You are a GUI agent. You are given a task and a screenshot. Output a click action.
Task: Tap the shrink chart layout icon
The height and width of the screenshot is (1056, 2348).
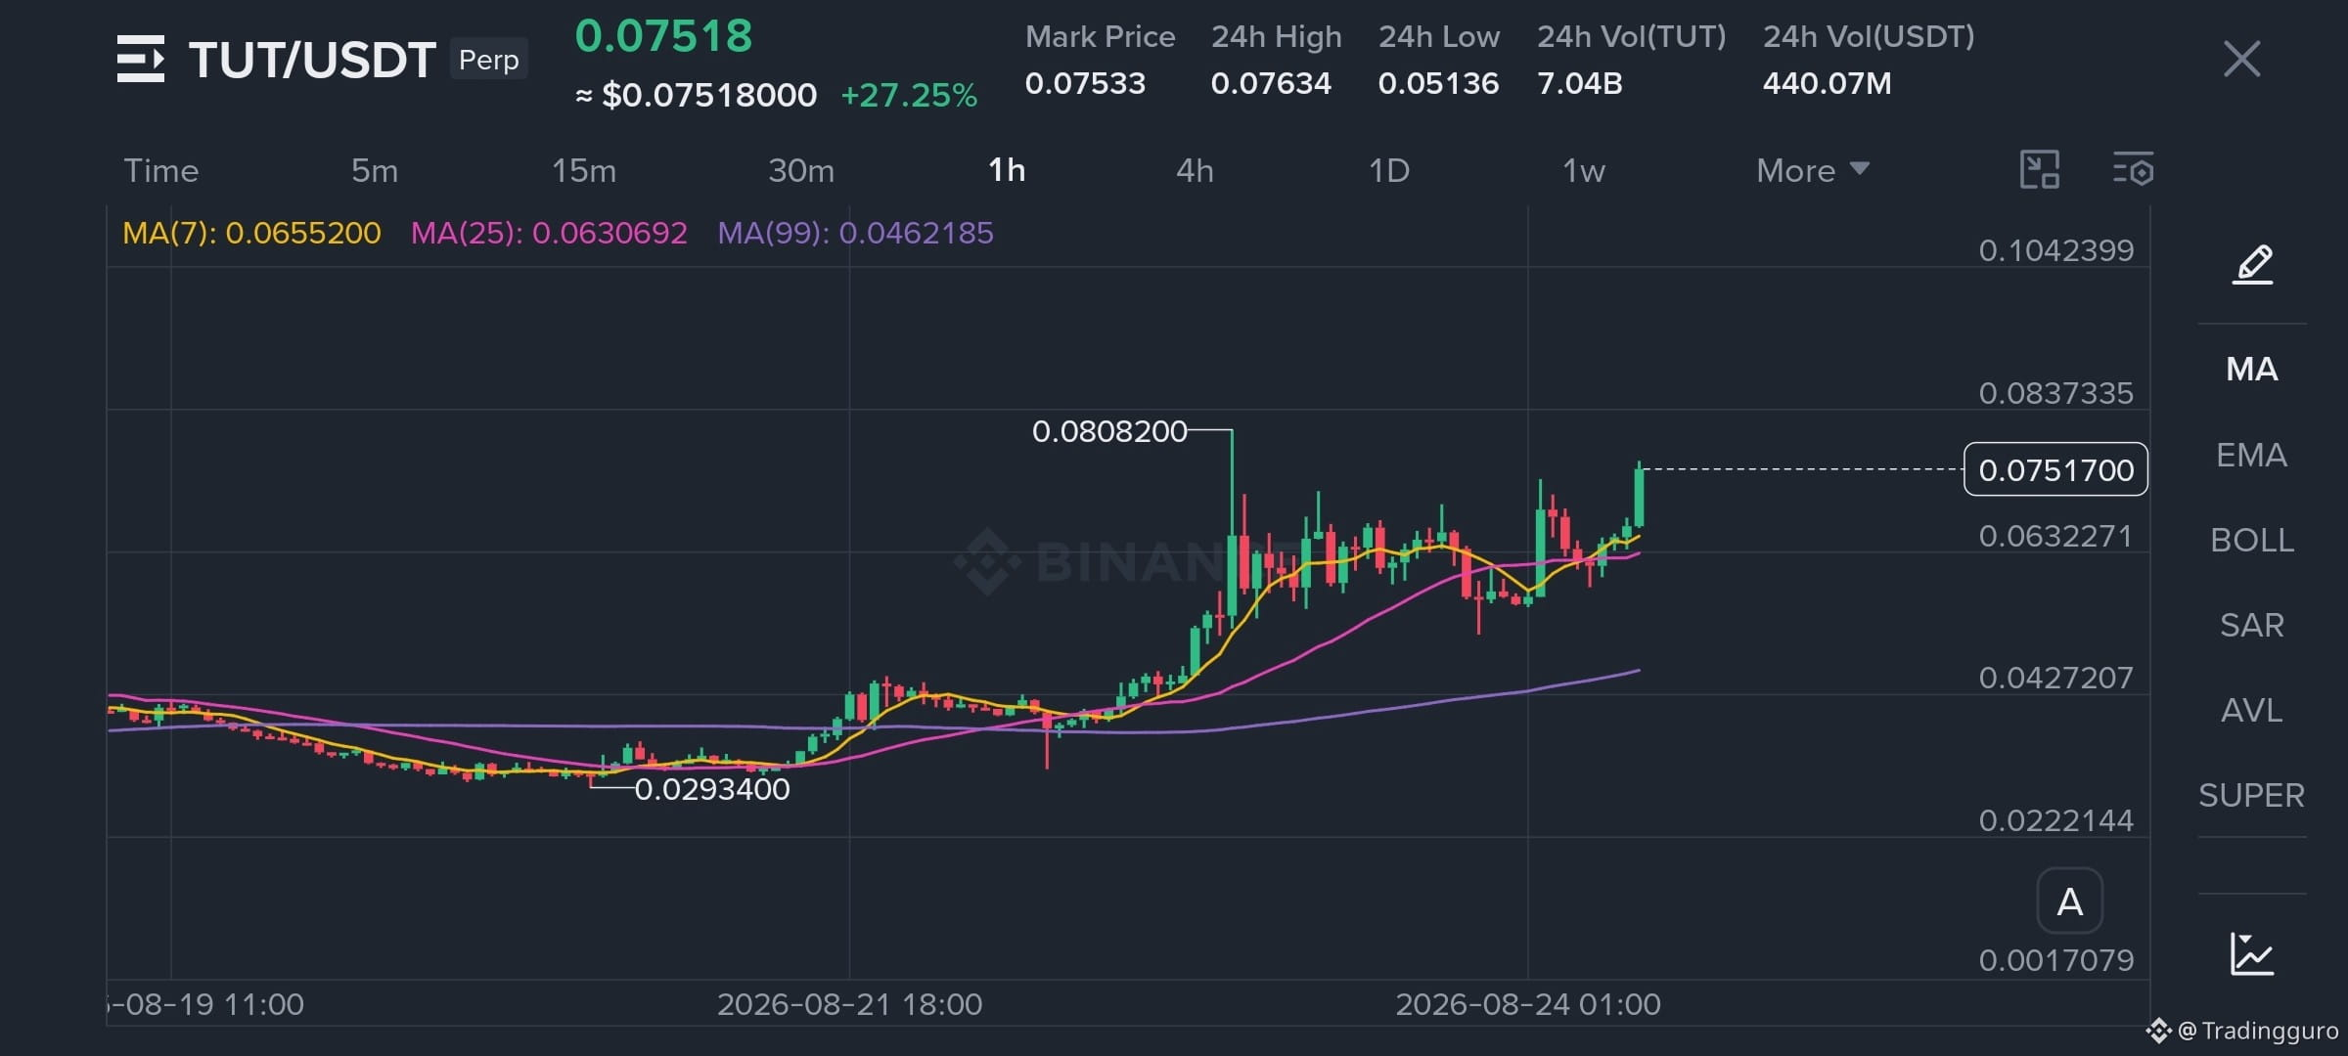point(2040,169)
